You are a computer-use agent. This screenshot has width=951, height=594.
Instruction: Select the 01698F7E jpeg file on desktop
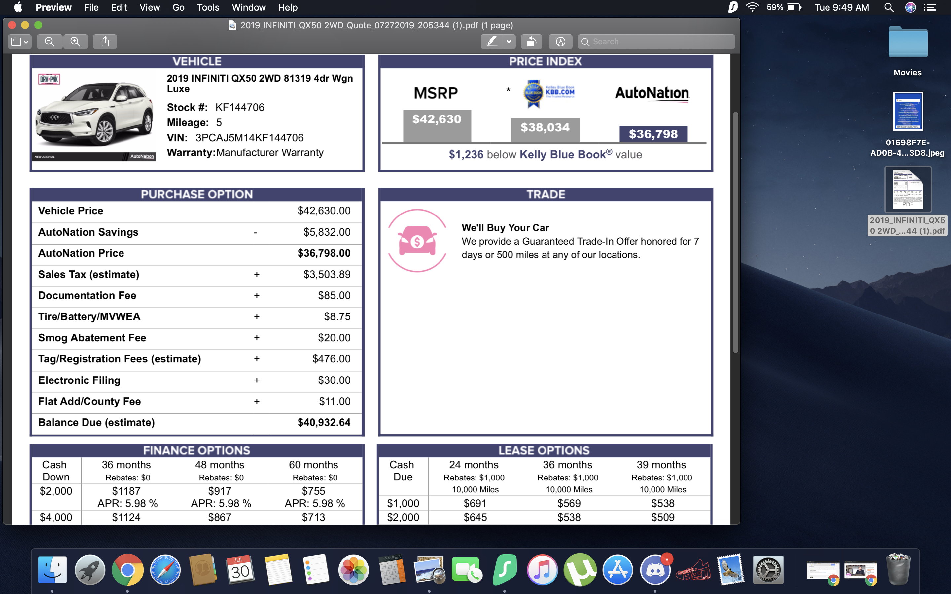pos(908,124)
